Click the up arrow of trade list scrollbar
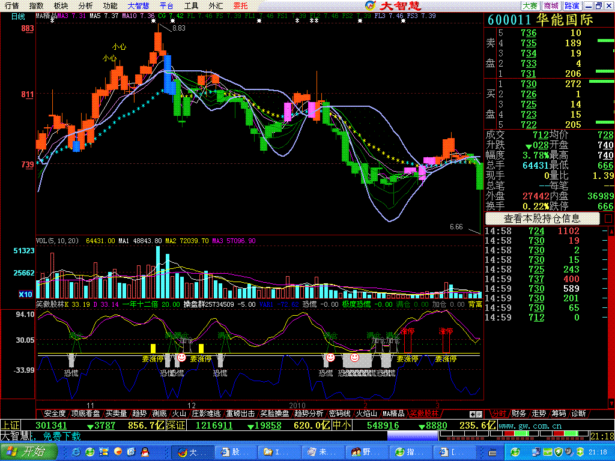The height and width of the screenshot is (461, 615). click(x=611, y=231)
